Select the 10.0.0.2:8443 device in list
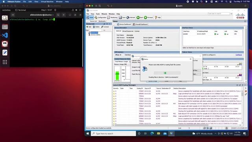 click(95, 35)
